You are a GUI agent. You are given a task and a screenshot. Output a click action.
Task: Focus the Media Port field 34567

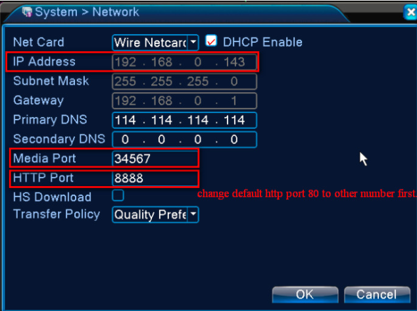click(x=155, y=158)
